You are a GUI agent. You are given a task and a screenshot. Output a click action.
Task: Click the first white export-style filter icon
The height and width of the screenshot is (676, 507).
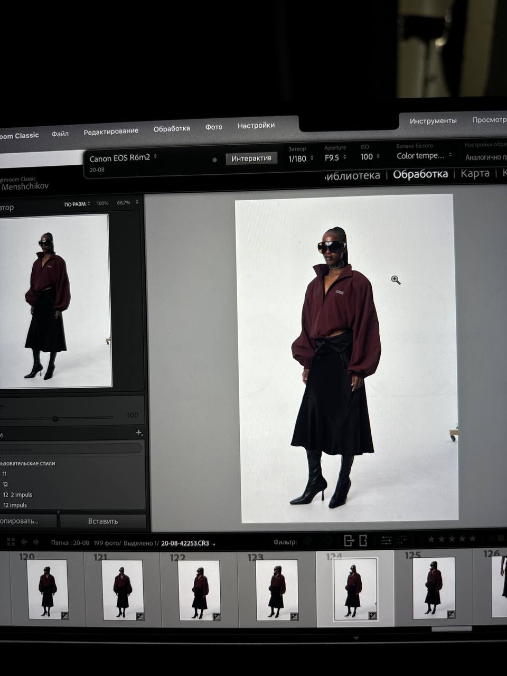349,540
